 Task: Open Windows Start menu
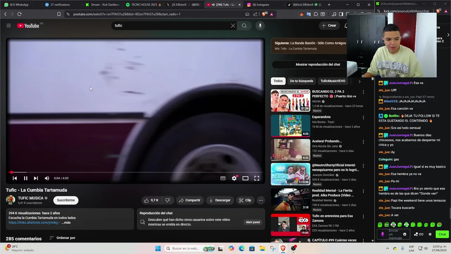point(158,248)
